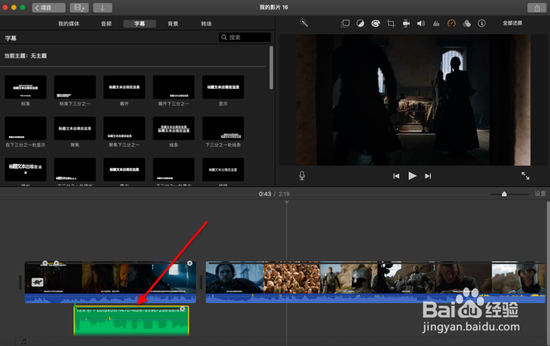Click the playhead marker on timeline
The width and height of the screenshot is (550, 346).
click(287, 202)
